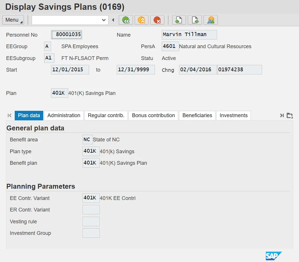Click the red Cancel toolbar icon

(157, 20)
